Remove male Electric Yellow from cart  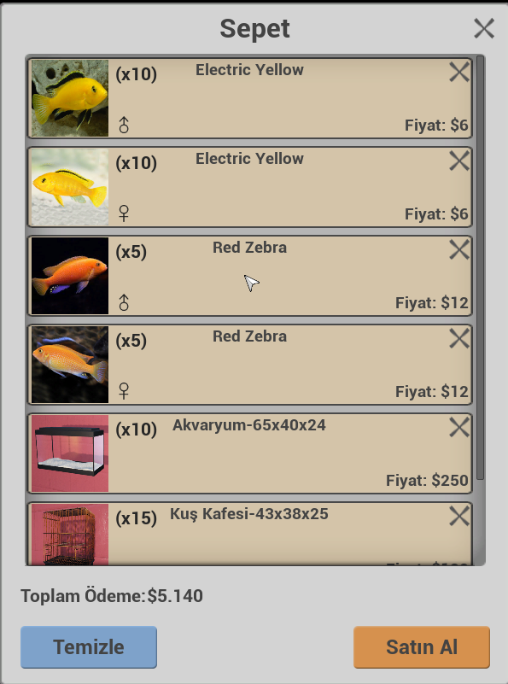click(x=459, y=72)
